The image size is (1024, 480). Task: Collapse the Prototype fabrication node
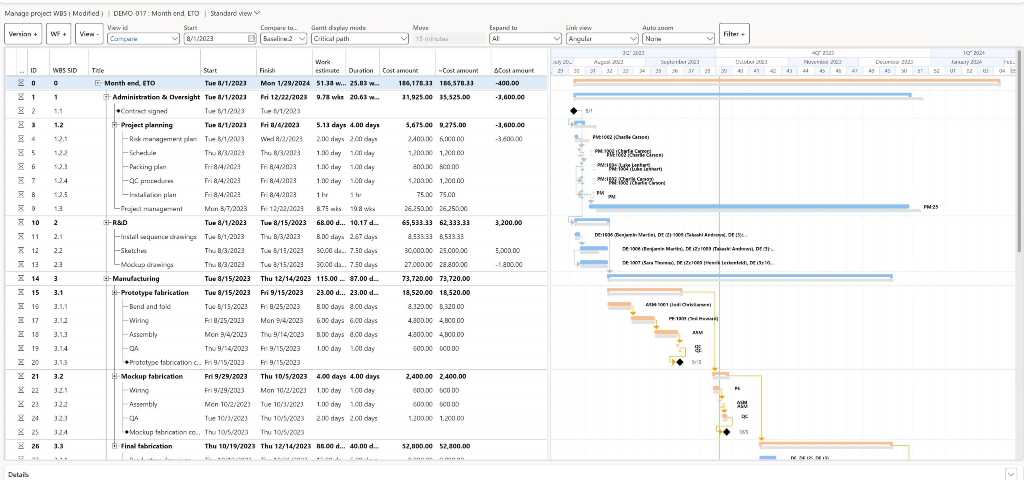[114, 292]
